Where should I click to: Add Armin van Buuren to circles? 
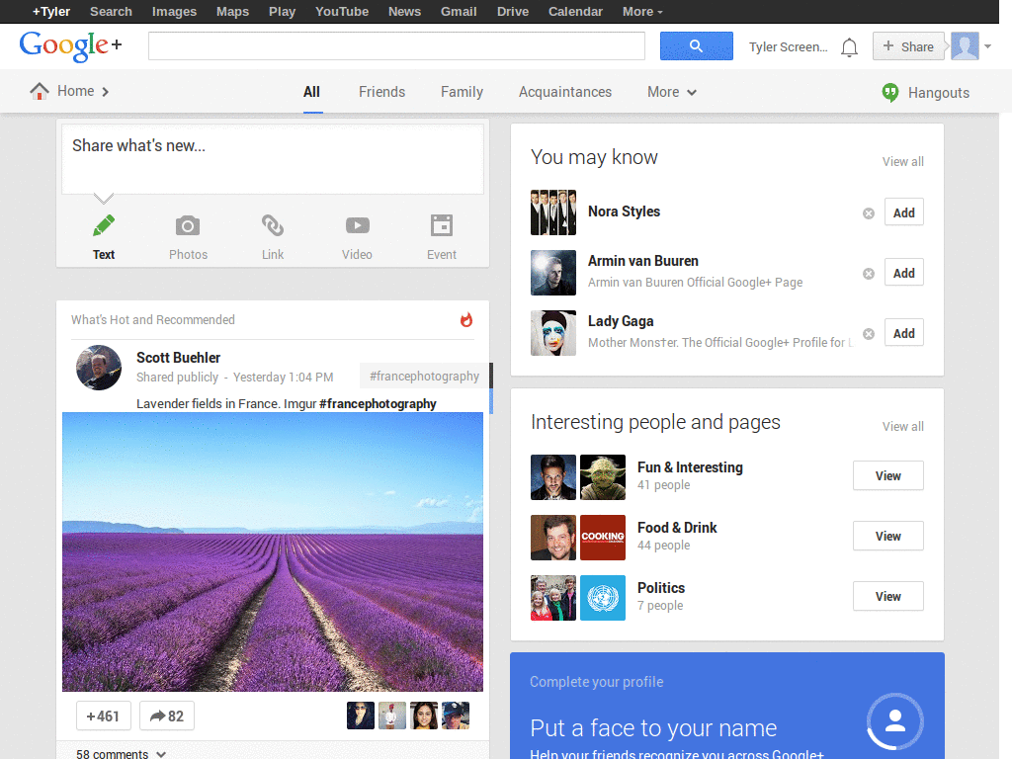tap(903, 273)
